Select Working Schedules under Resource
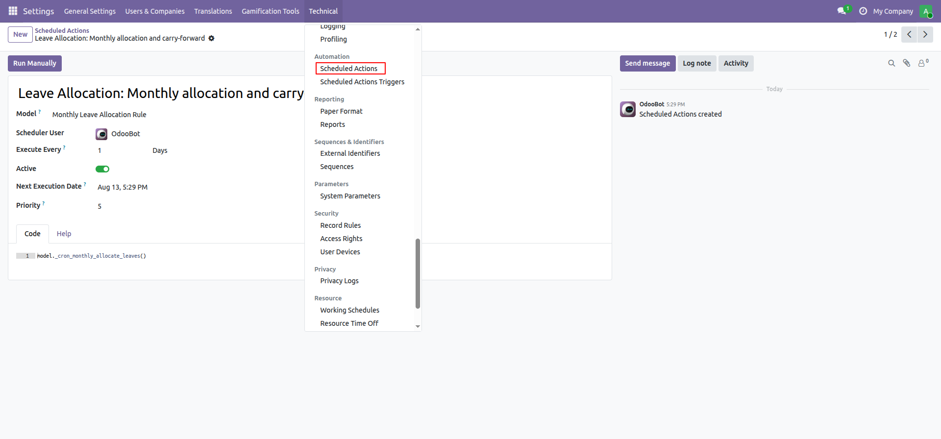The width and height of the screenshot is (941, 439). point(350,310)
